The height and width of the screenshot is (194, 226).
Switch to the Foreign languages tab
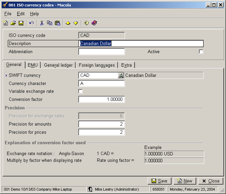point(97,65)
